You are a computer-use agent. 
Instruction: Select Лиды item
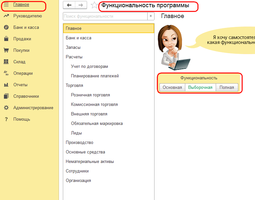point(108,133)
